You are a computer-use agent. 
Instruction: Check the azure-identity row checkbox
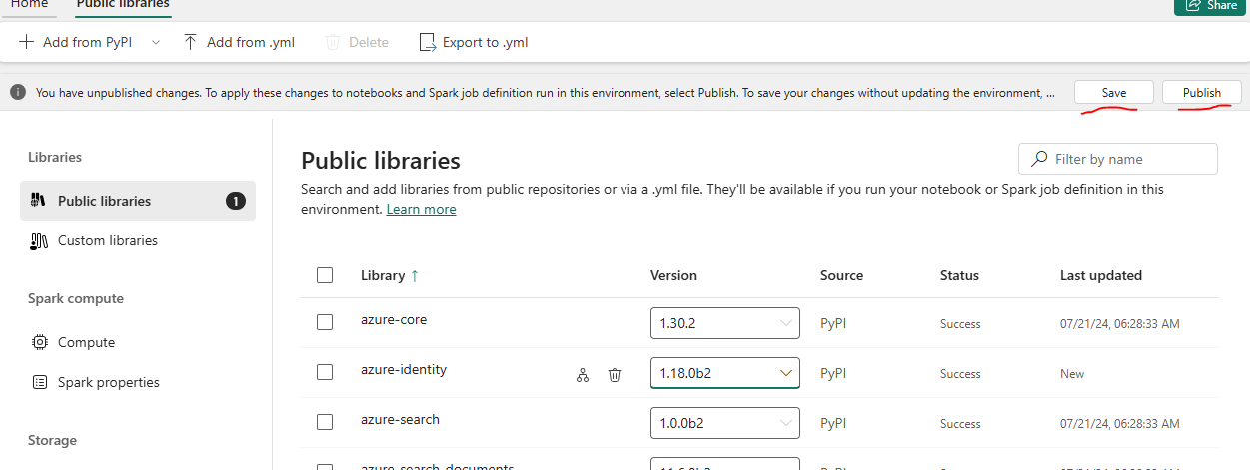(x=325, y=372)
